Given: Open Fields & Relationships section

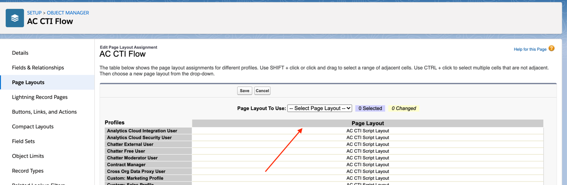Looking at the screenshot, I should [x=38, y=68].
